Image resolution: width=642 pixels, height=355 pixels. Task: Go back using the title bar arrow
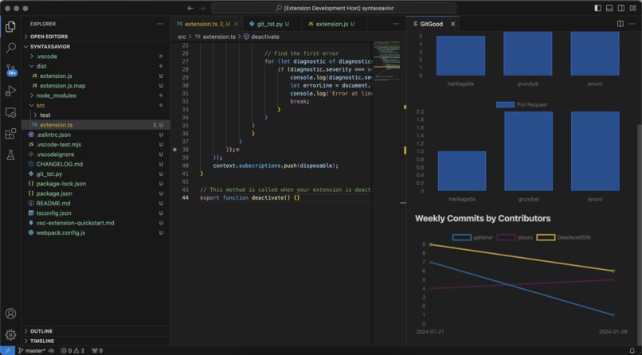[x=190, y=8]
